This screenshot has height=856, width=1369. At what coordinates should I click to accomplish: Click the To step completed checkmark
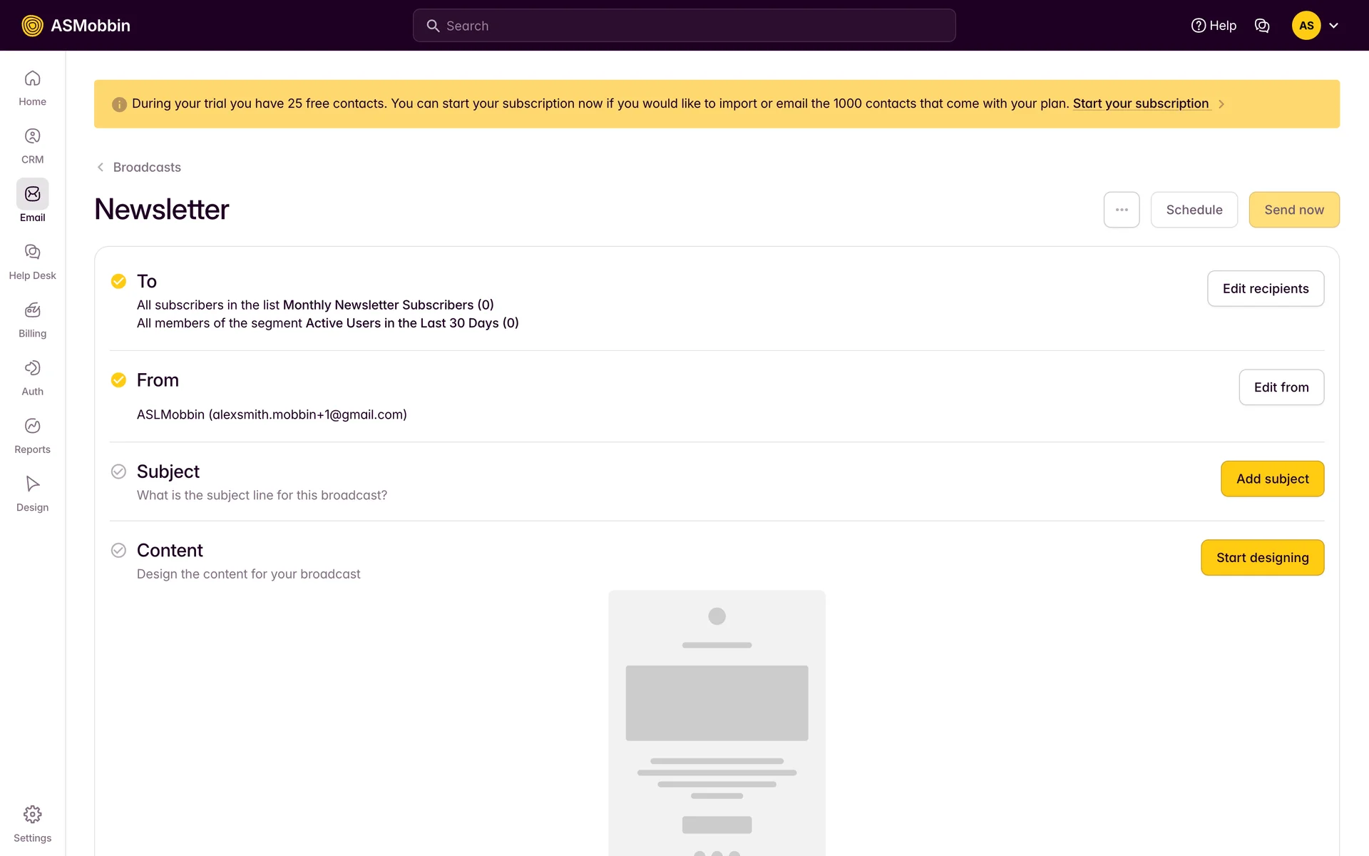[x=118, y=281]
